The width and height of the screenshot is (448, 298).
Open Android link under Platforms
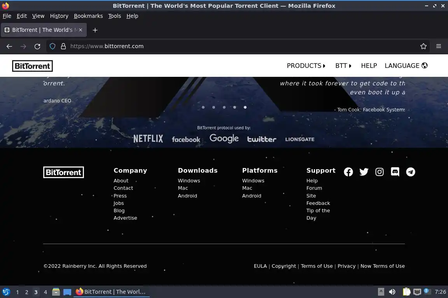(252, 196)
